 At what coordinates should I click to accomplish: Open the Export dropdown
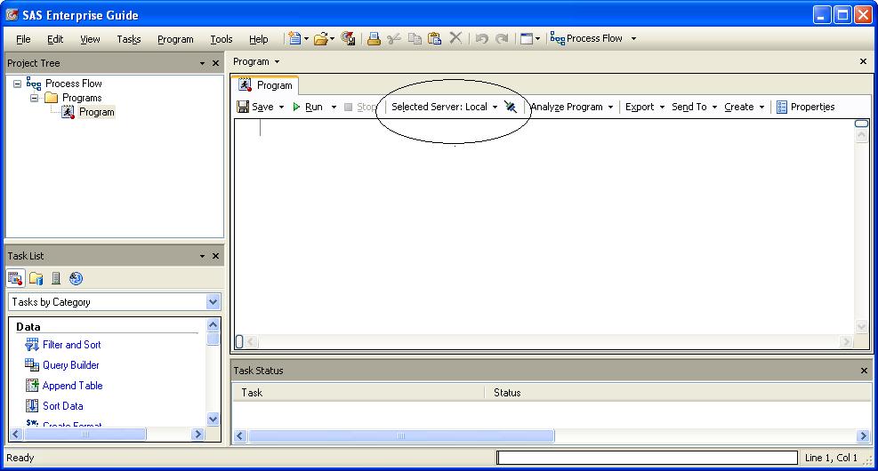click(x=645, y=107)
